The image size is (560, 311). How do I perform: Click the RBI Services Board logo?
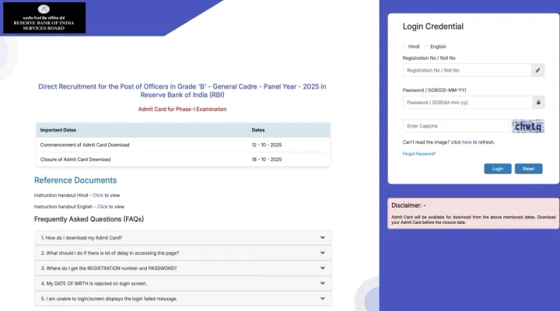[x=44, y=18]
